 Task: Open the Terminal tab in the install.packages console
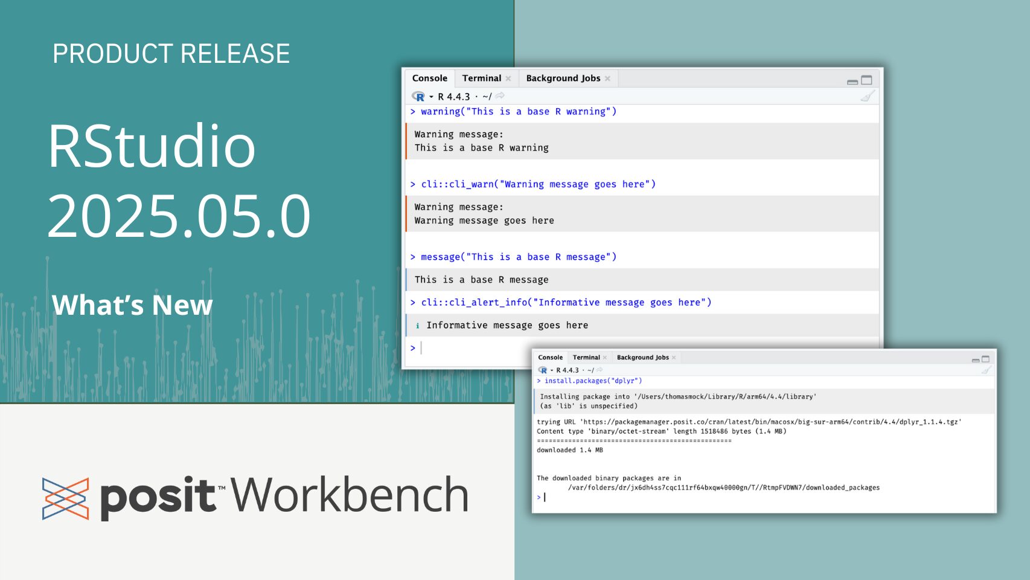[x=586, y=358]
